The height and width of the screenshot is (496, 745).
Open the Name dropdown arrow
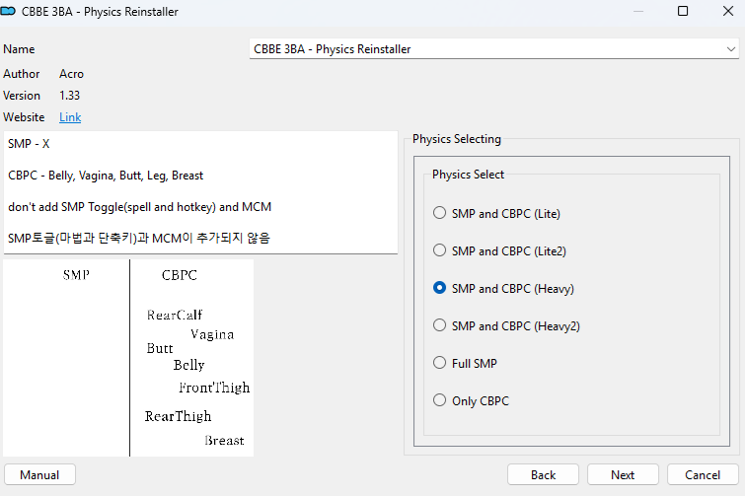(x=731, y=49)
